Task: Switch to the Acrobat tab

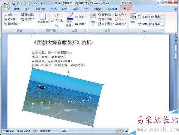Action: point(112,9)
